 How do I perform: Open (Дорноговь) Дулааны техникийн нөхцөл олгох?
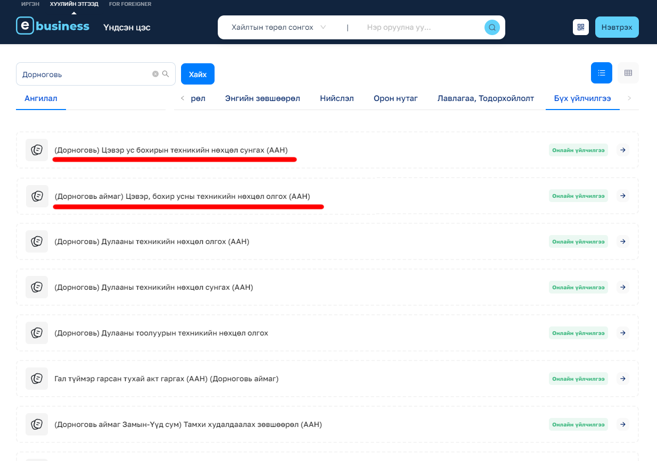click(x=152, y=241)
